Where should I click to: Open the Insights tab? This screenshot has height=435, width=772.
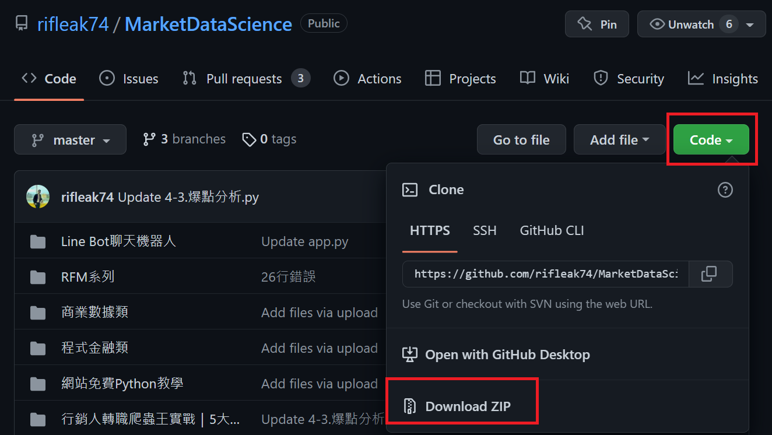coord(723,79)
